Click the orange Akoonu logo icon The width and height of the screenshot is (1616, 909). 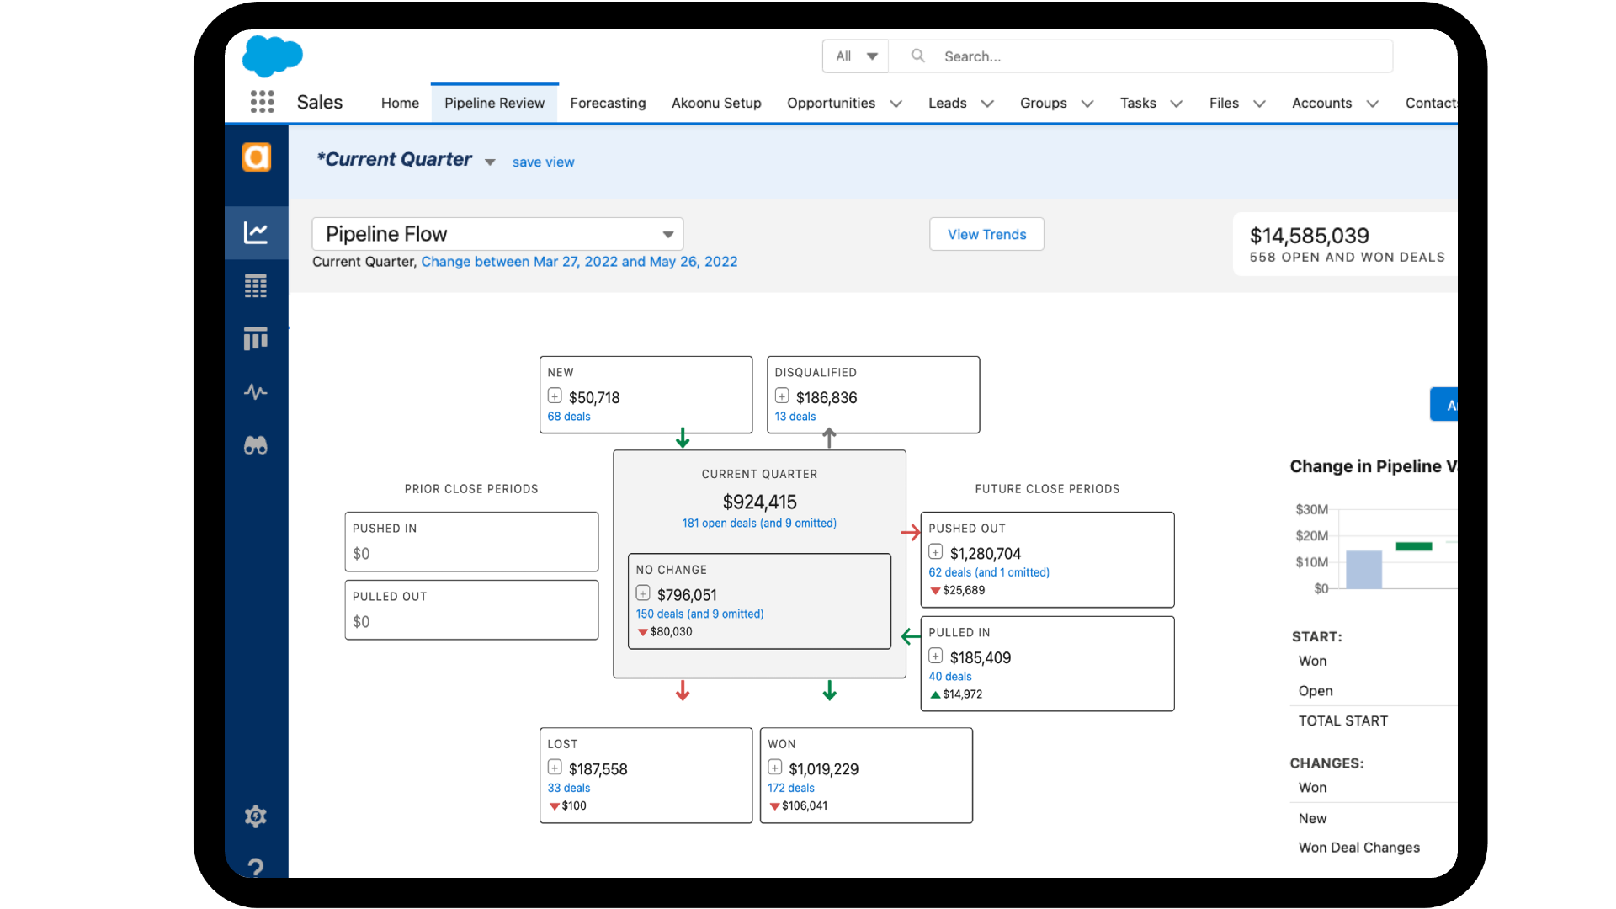257,157
